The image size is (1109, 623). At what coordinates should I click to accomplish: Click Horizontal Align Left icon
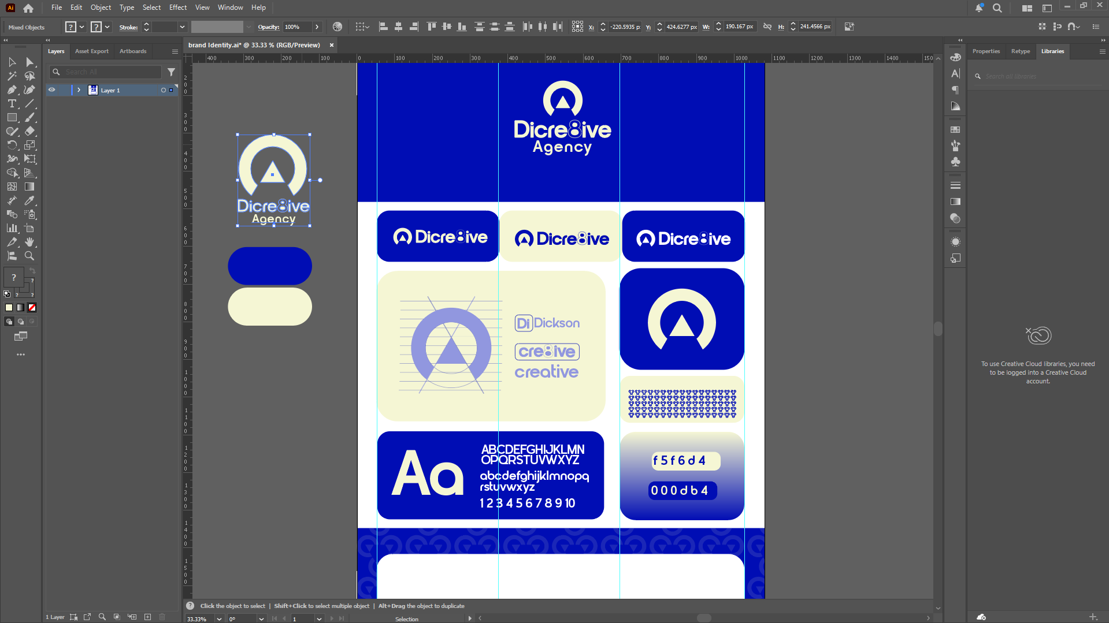[x=383, y=27]
